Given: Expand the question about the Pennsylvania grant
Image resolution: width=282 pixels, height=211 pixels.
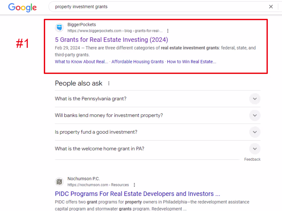Looking at the screenshot, I should (255, 99).
